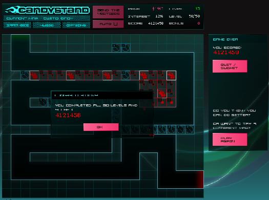This screenshot has width=269, height=200.
Task: Toggle the Auto send checkbox button
Action: [x=108, y=24]
